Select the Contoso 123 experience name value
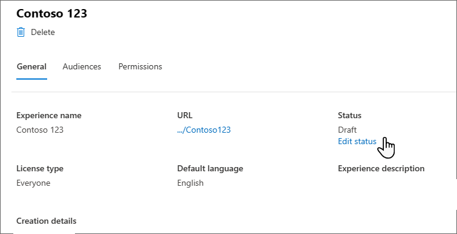Image resolution: width=457 pixels, height=234 pixels. coord(40,130)
